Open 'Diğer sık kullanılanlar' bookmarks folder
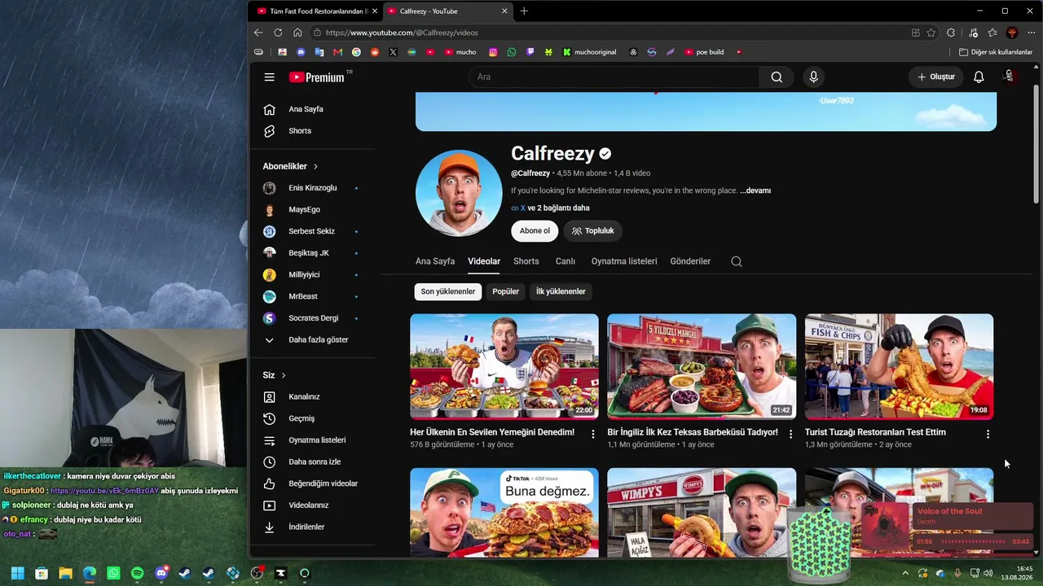This screenshot has height=586, width=1043. [x=996, y=52]
